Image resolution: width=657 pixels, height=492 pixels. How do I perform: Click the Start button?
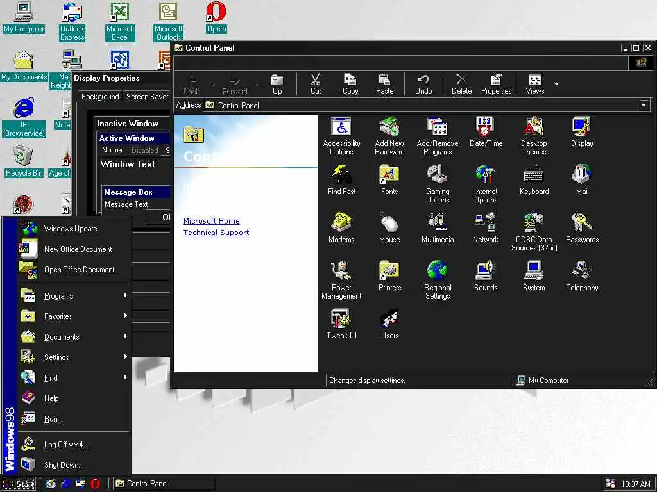tap(19, 484)
